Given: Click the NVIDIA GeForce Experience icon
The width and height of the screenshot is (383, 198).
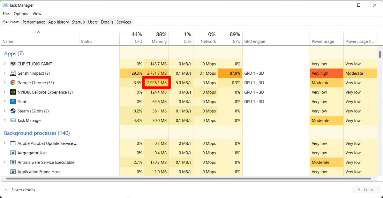Looking at the screenshot, I should pos(13,92).
